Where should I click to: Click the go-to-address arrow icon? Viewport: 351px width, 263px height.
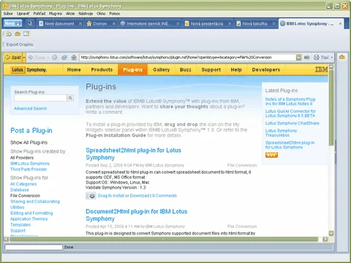point(307,58)
